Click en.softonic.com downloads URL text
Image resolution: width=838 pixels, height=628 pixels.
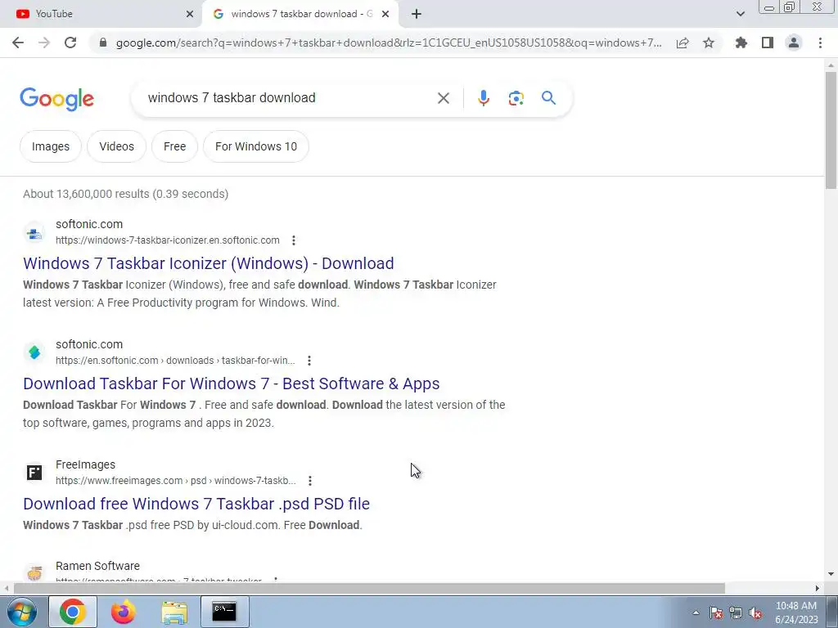175,361
